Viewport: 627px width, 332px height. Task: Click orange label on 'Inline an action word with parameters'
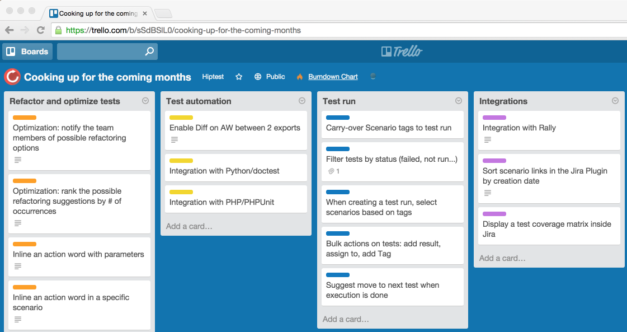[x=25, y=244]
